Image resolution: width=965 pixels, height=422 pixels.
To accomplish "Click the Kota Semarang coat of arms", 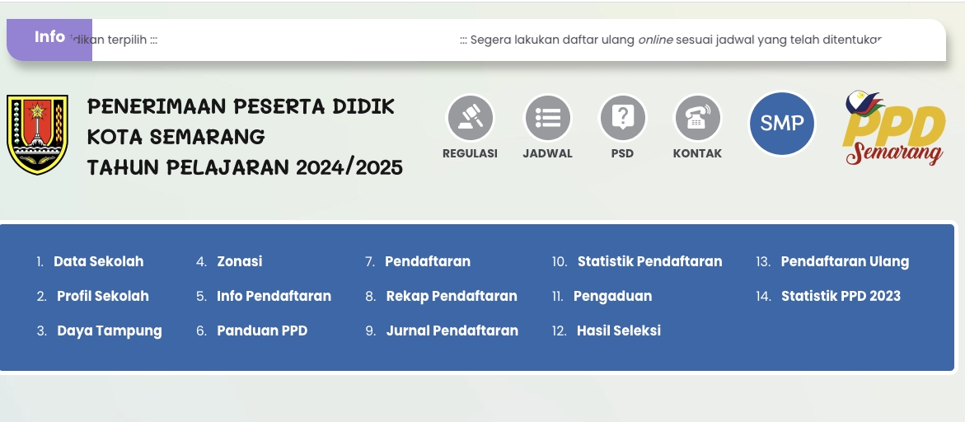I will (37, 134).
